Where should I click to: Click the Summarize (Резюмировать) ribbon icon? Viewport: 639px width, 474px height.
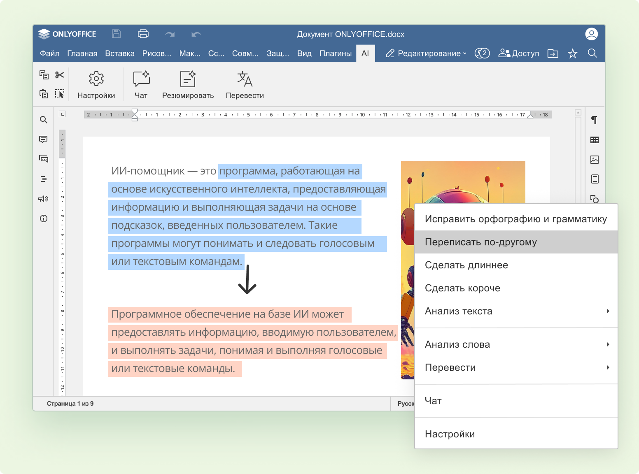click(188, 84)
